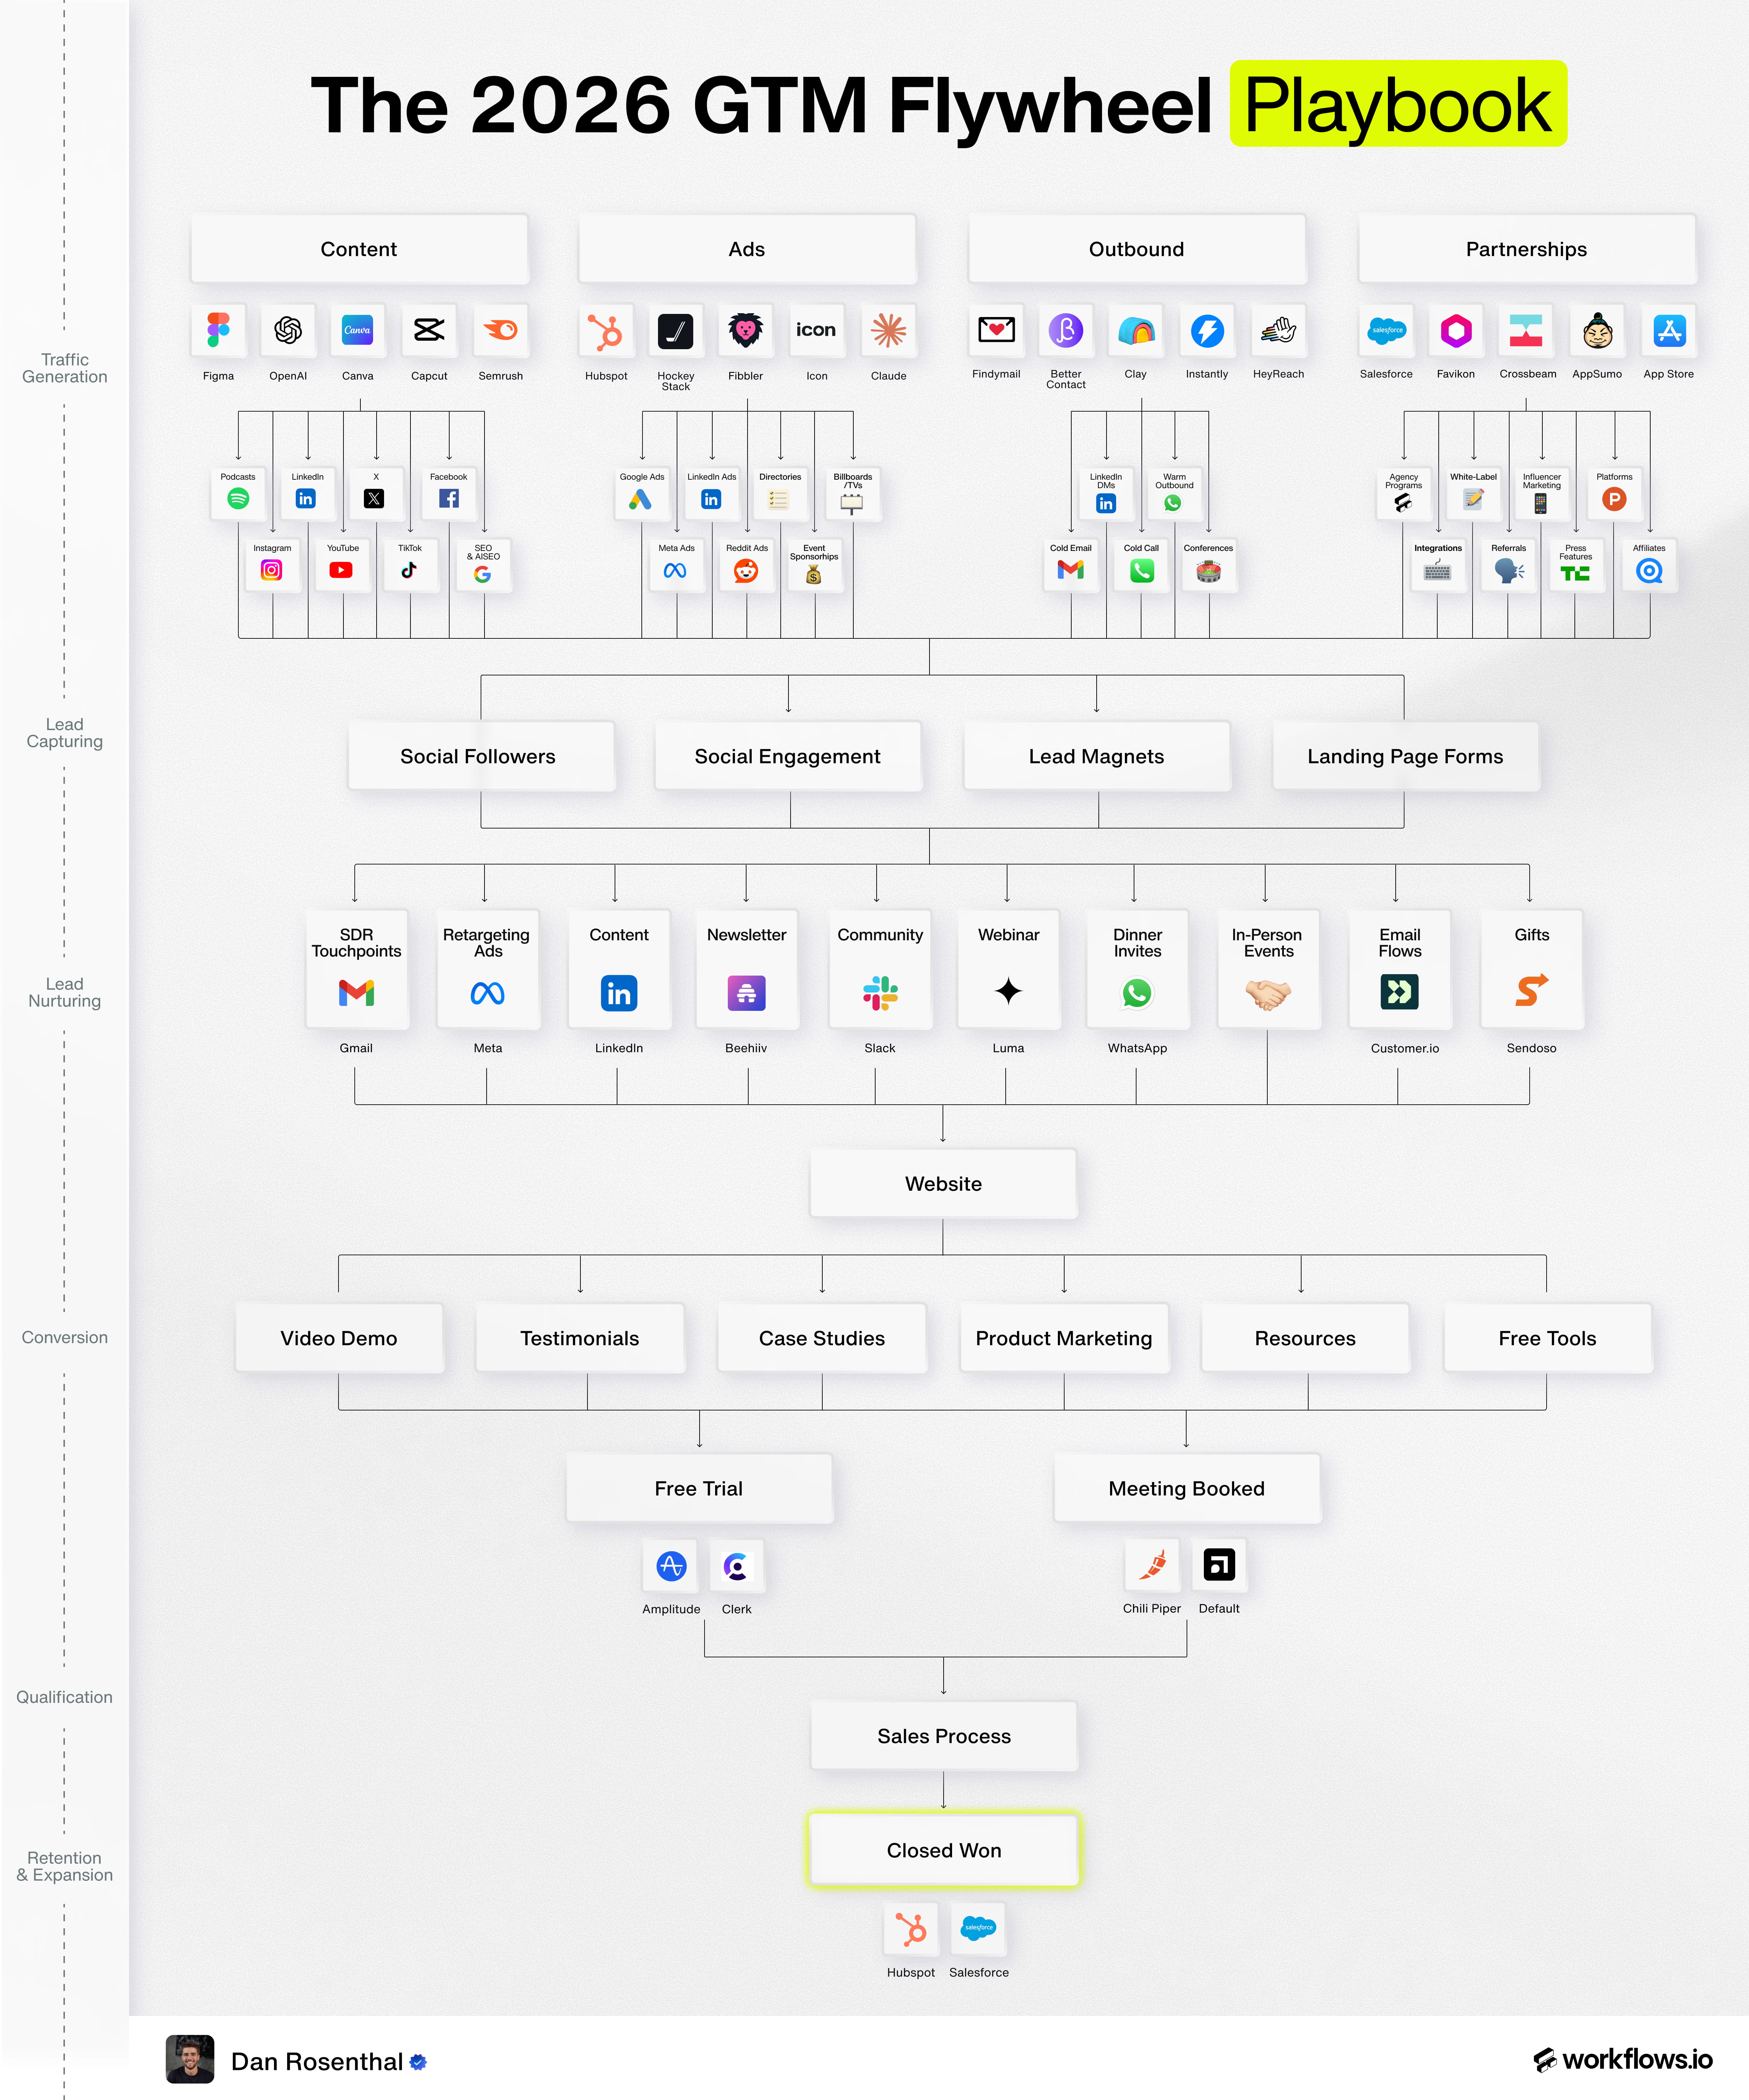The width and height of the screenshot is (1749, 2100).
Task: Click the Webinar Luma star icon
Action: click(x=1009, y=991)
